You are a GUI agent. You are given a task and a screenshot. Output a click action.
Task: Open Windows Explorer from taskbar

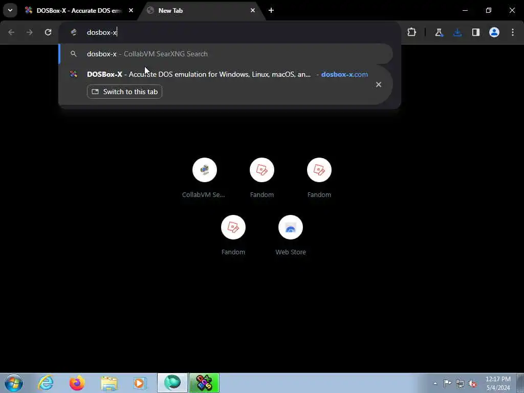(109, 383)
